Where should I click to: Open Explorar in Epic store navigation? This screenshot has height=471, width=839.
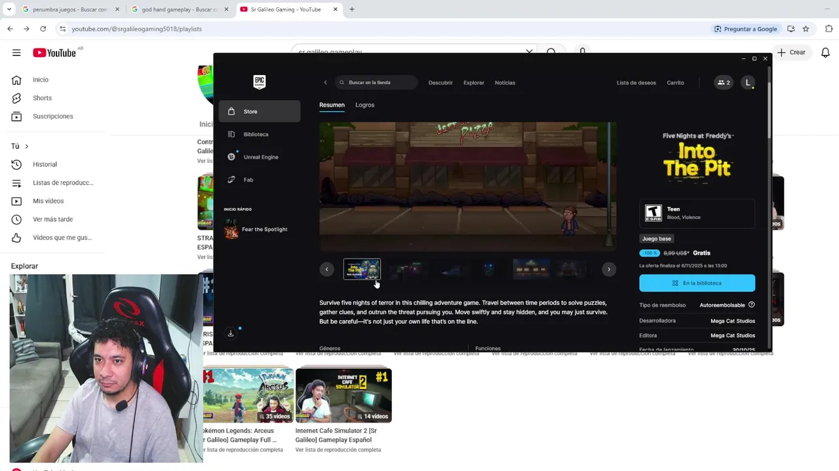[473, 83]
